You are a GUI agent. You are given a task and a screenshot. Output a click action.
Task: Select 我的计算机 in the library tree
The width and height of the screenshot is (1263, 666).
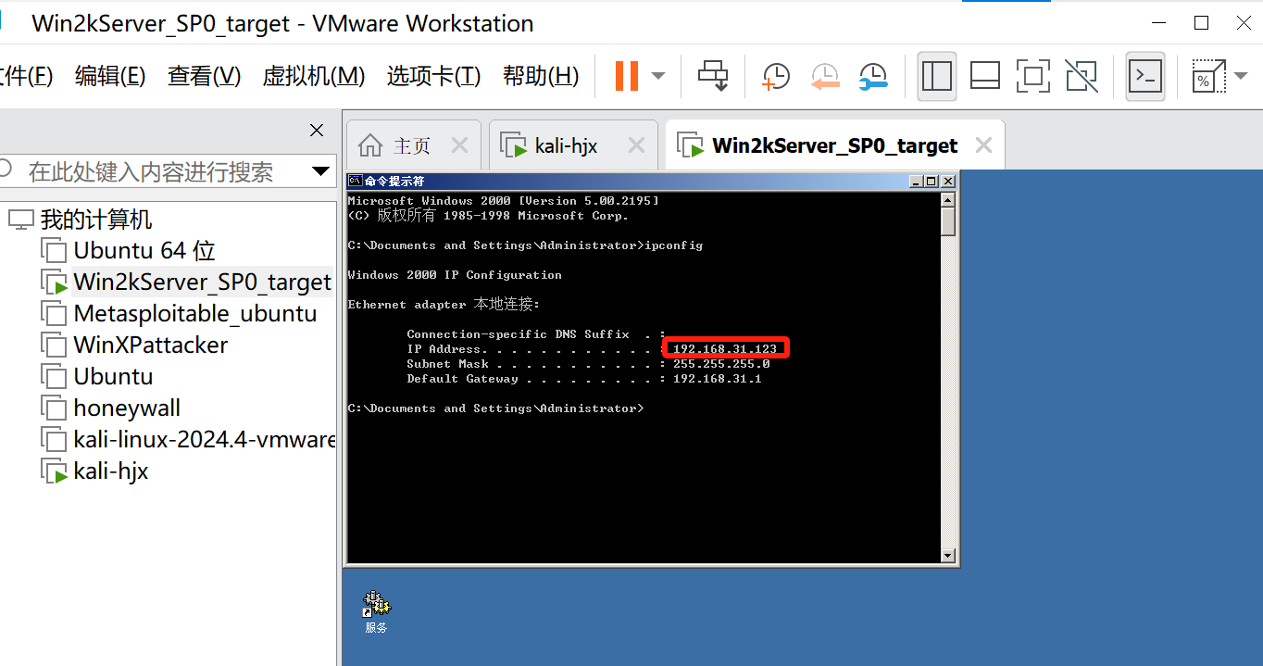(x=96, y=220)
